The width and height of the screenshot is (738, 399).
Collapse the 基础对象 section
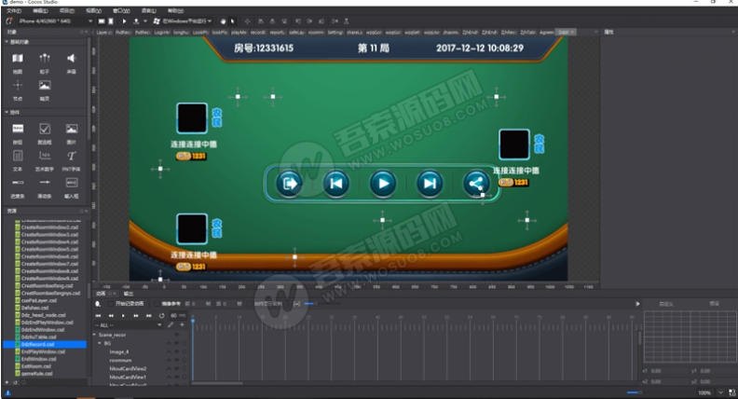pos(7,42)
